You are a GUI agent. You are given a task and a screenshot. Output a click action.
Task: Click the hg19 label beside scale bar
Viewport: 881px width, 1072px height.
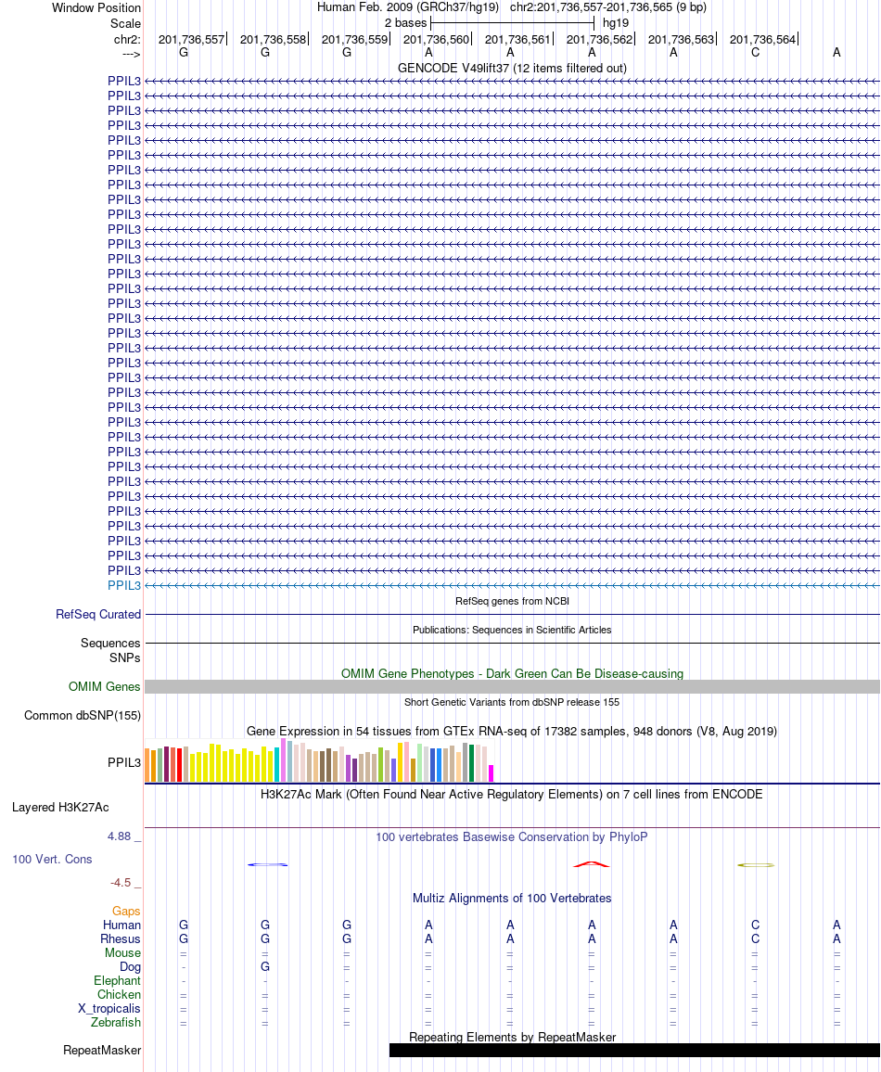pos(616,22)
